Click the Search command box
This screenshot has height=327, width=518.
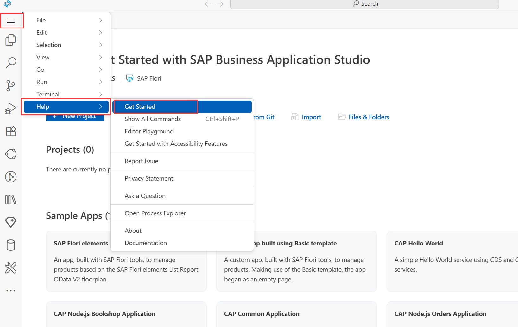(x=364, y=4)
